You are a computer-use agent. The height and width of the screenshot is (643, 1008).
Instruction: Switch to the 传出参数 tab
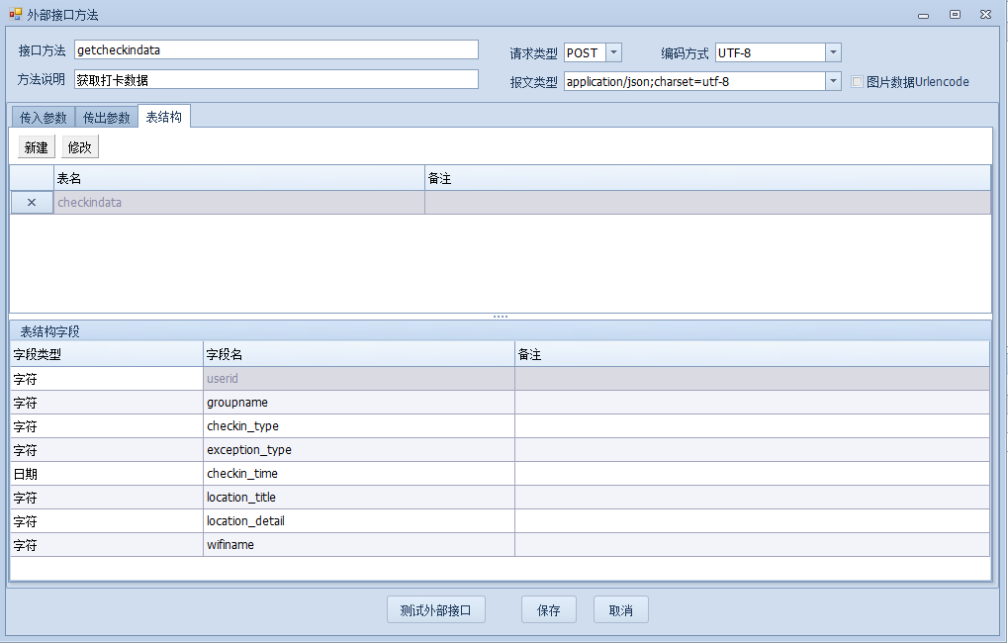click(107, 118)
